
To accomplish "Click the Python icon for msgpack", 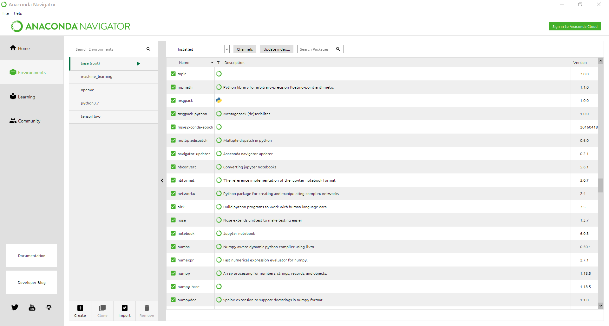I will click(x=219, y=100).
